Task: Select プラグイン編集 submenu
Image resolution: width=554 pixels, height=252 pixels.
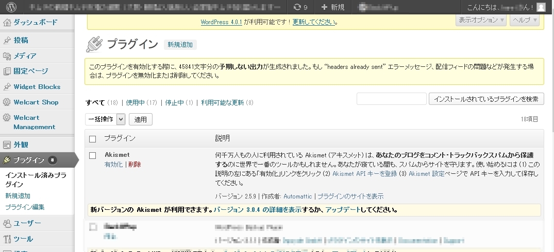Action: 25,207
